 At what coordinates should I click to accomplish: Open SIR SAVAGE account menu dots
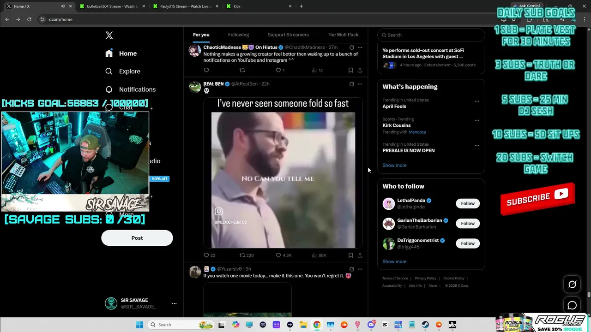coord(174,303)
